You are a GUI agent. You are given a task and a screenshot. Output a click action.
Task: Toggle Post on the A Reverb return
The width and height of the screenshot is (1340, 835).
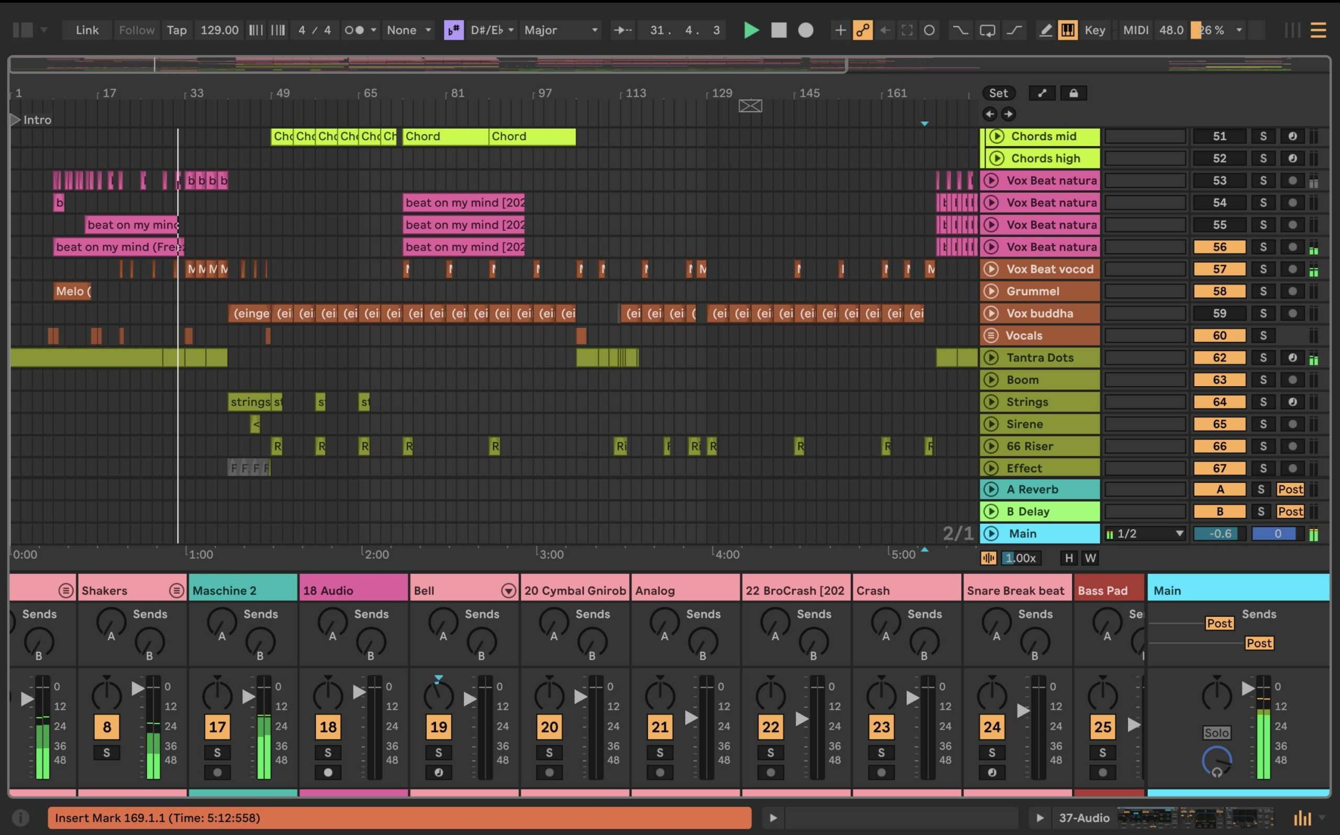1290,489
